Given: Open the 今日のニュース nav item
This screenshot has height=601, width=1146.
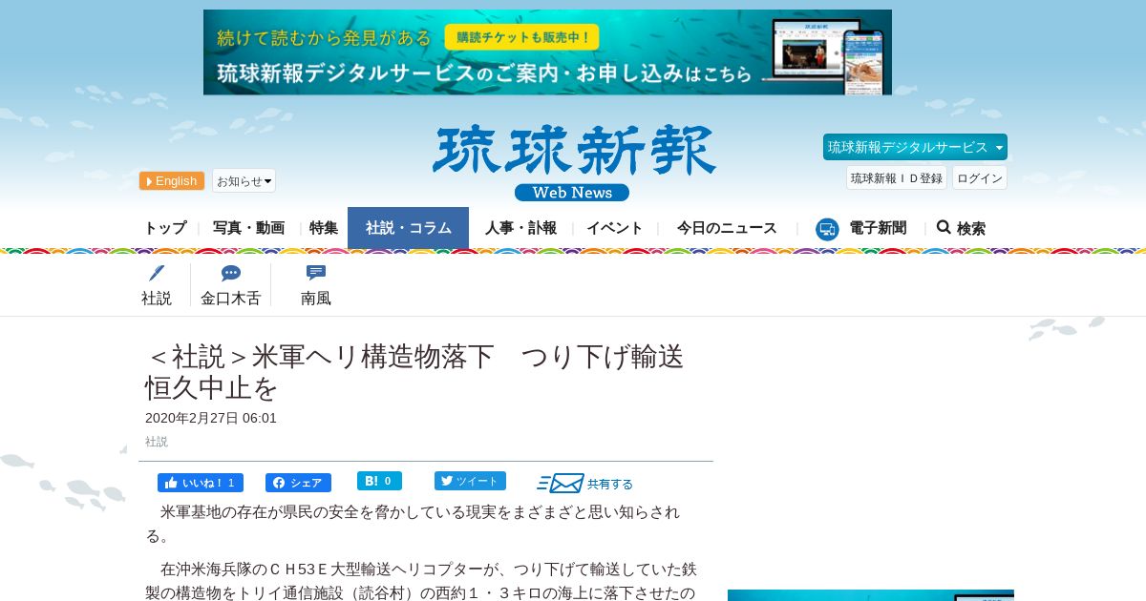Looking at the screenshot, I should click(x=727, y=228).
